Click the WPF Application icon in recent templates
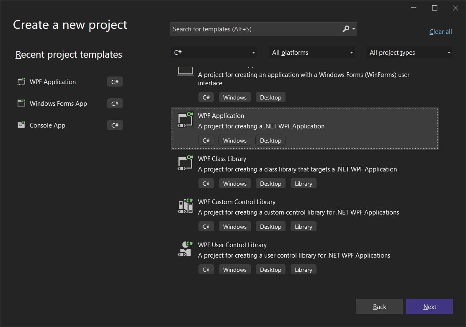466x327 pixels. (x=21, y=82)
